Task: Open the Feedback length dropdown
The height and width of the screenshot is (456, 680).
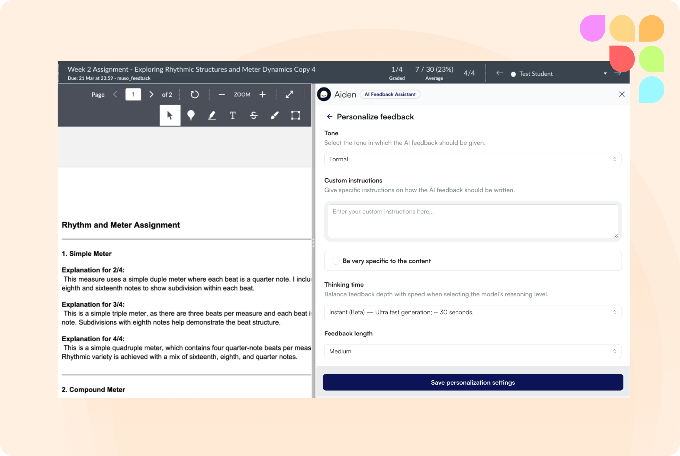Action: click(473, 351)
